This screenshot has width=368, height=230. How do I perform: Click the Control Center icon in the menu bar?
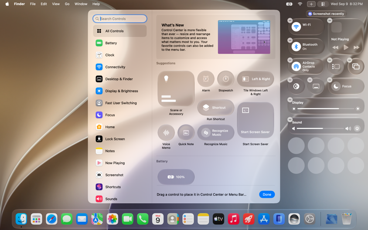(323, 4)
